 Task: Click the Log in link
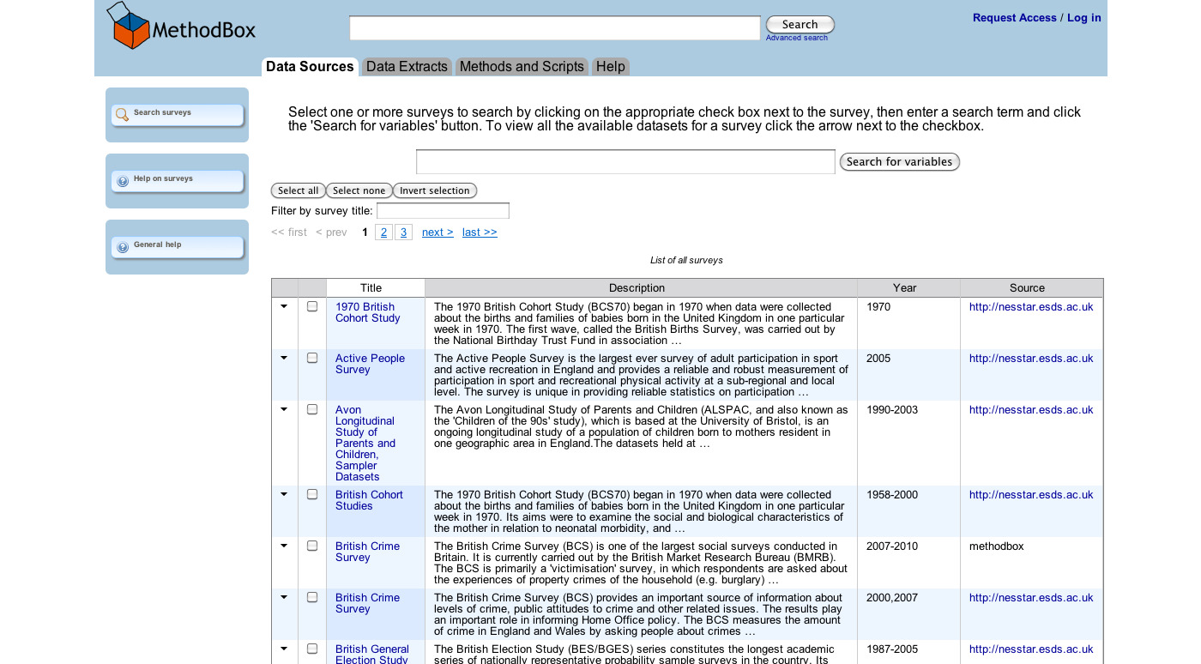click(1083, 18)
